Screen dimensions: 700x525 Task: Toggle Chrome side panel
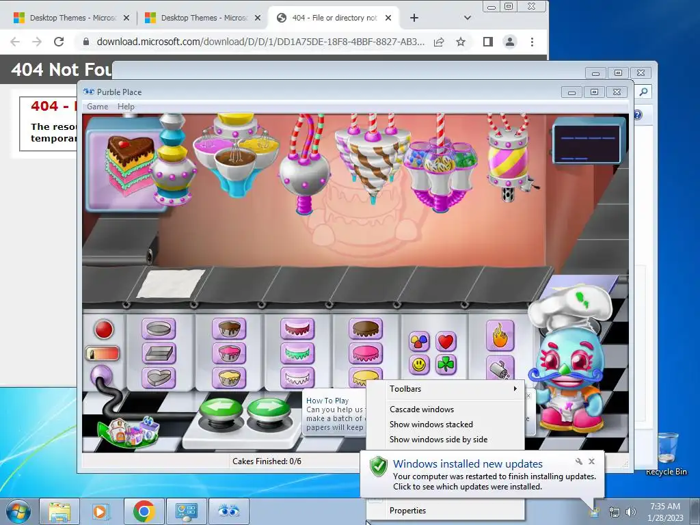click(488, 42)
